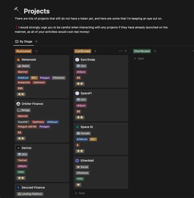
Task: Click Social tag on EtherMail card
Action: click(82, 167)
